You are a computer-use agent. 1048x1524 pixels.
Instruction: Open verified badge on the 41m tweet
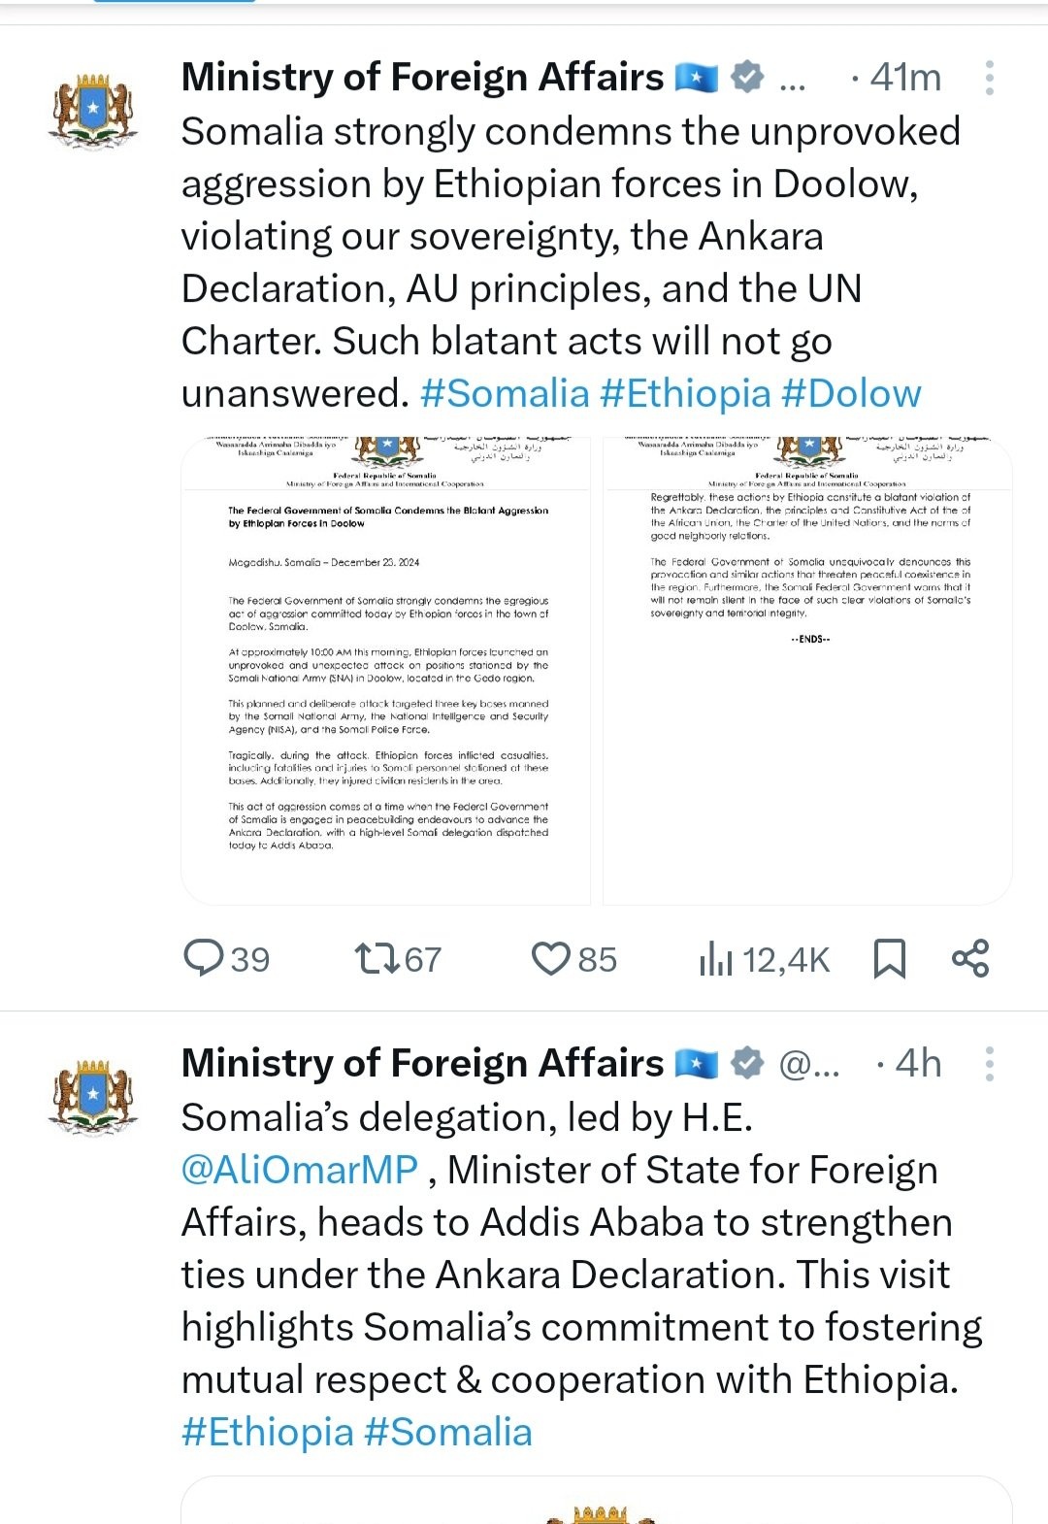tap(746, 77)
